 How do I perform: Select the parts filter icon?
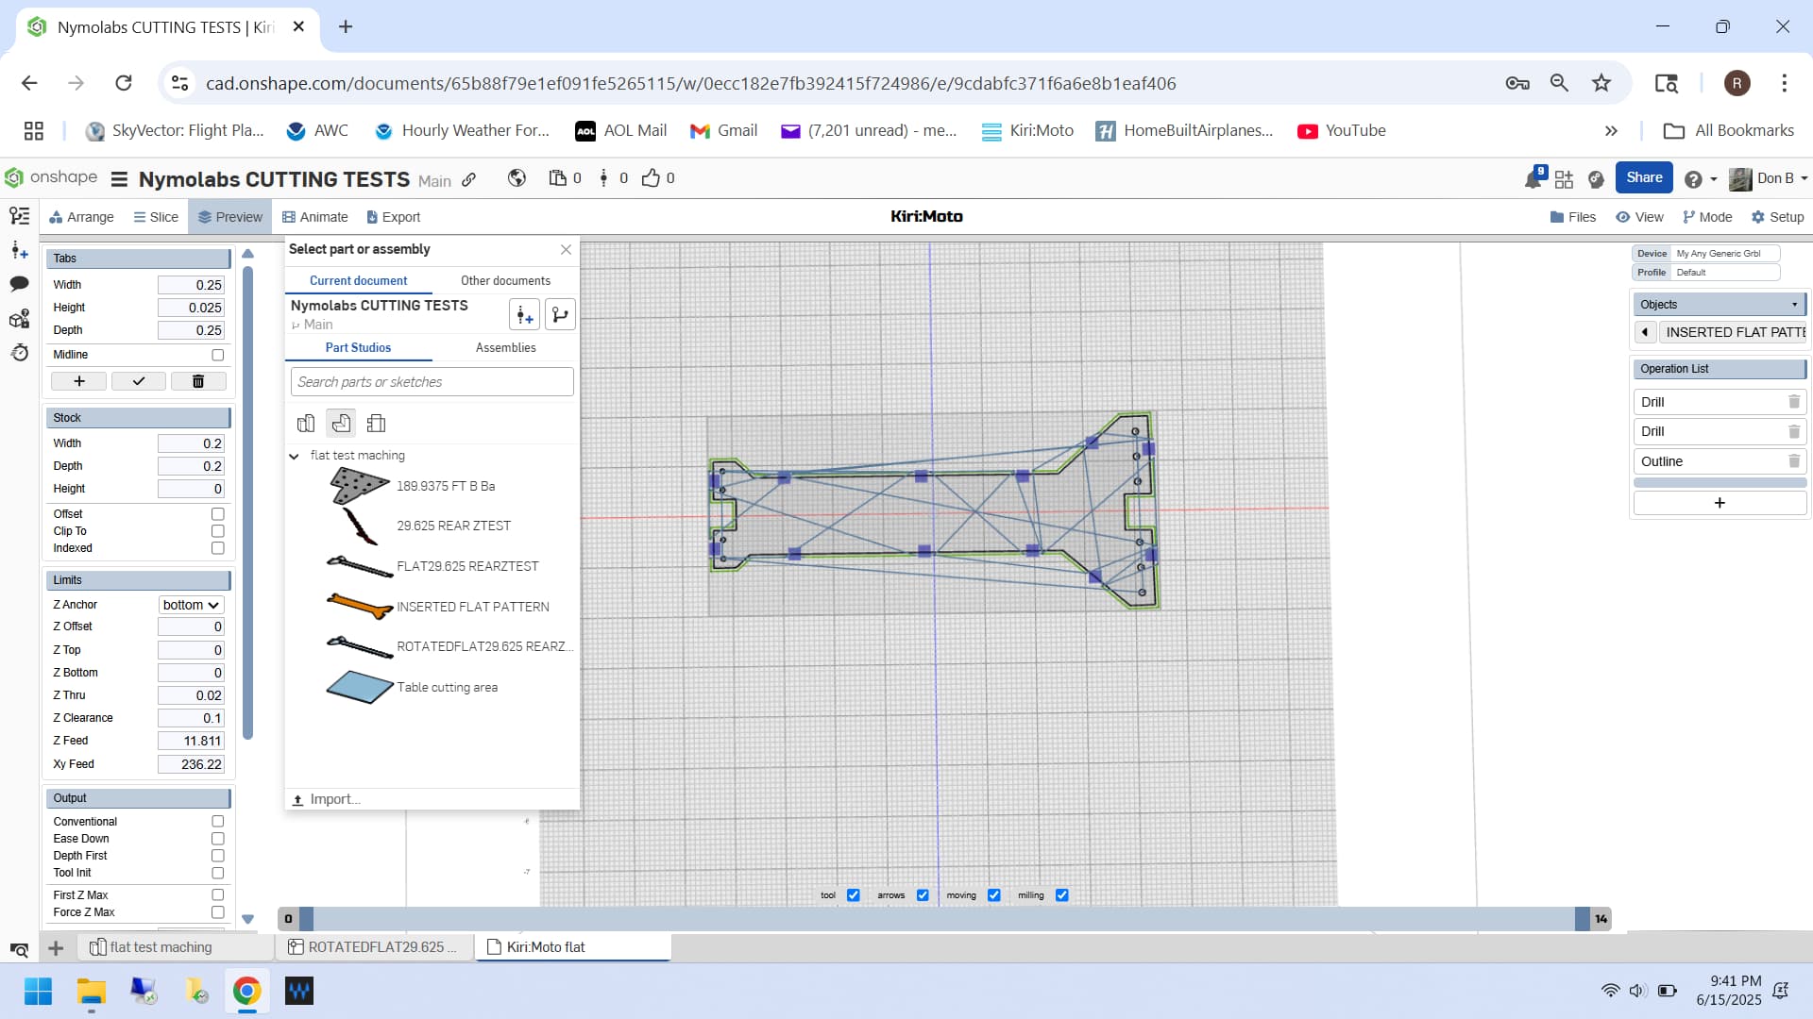[306, 424]
